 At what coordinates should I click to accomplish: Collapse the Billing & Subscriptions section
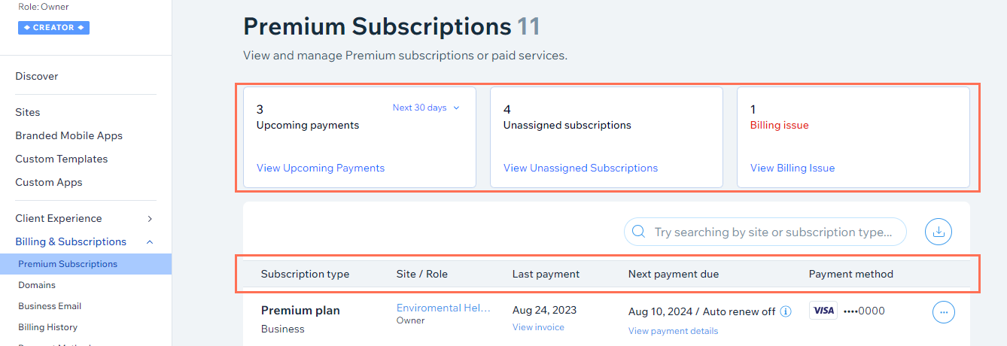pyautogui.click(x=85, y=241)
